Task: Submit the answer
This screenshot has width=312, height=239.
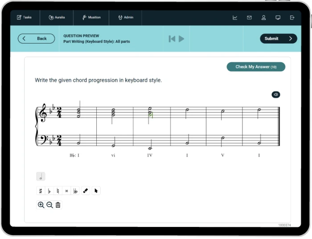Action: [278, 39]
